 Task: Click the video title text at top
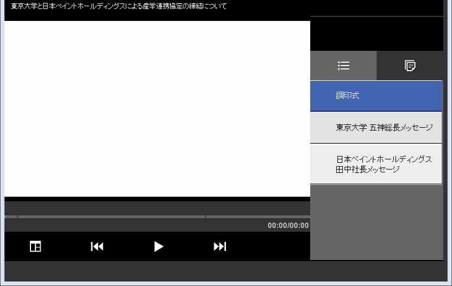(x=119, y=6)
